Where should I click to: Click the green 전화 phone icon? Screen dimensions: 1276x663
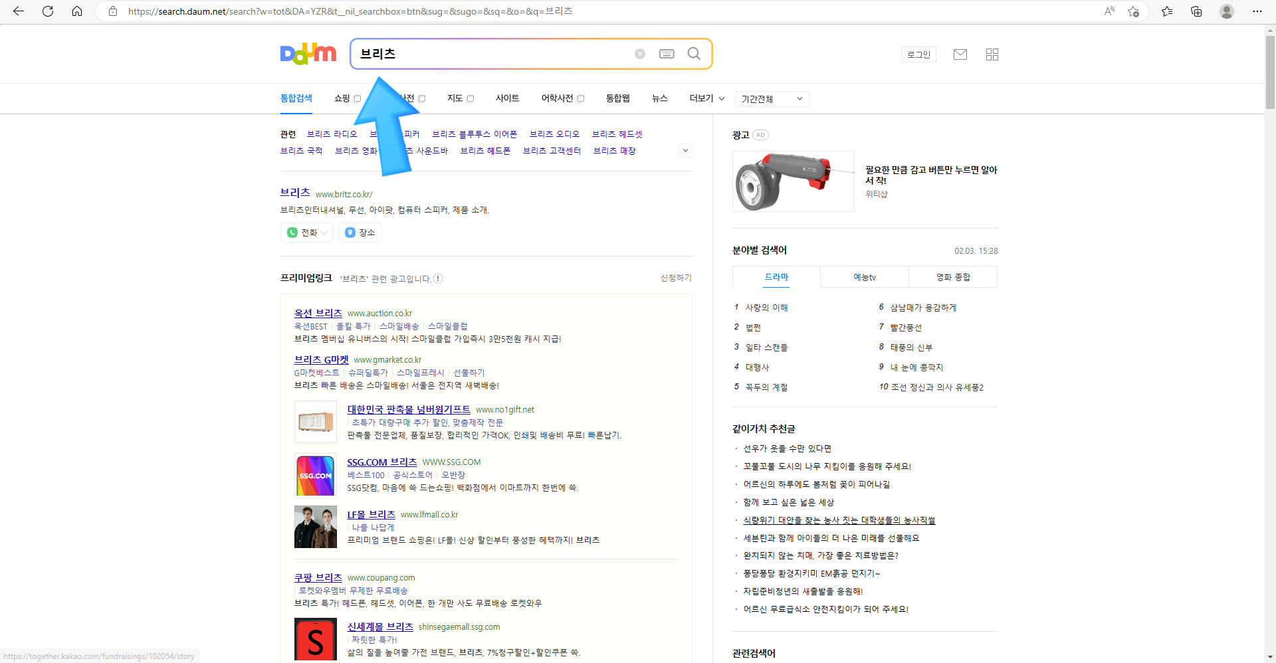point(292,233)
